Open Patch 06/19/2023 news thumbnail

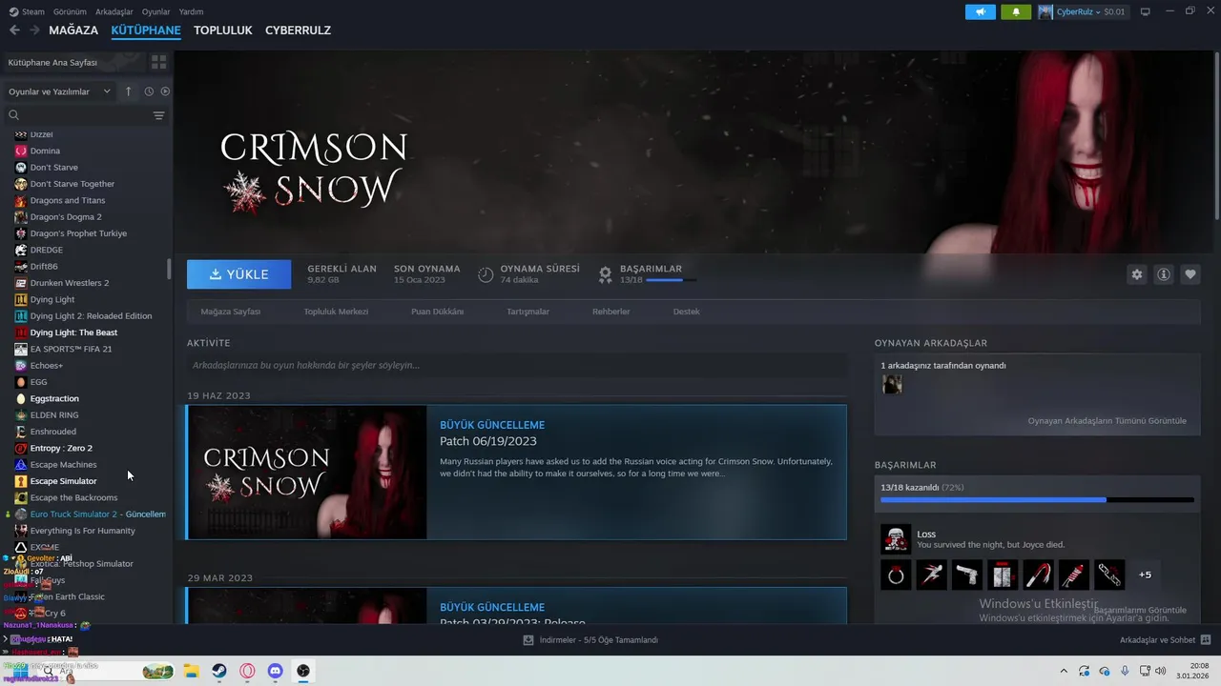pyautogui.click(x=307, y=473)
